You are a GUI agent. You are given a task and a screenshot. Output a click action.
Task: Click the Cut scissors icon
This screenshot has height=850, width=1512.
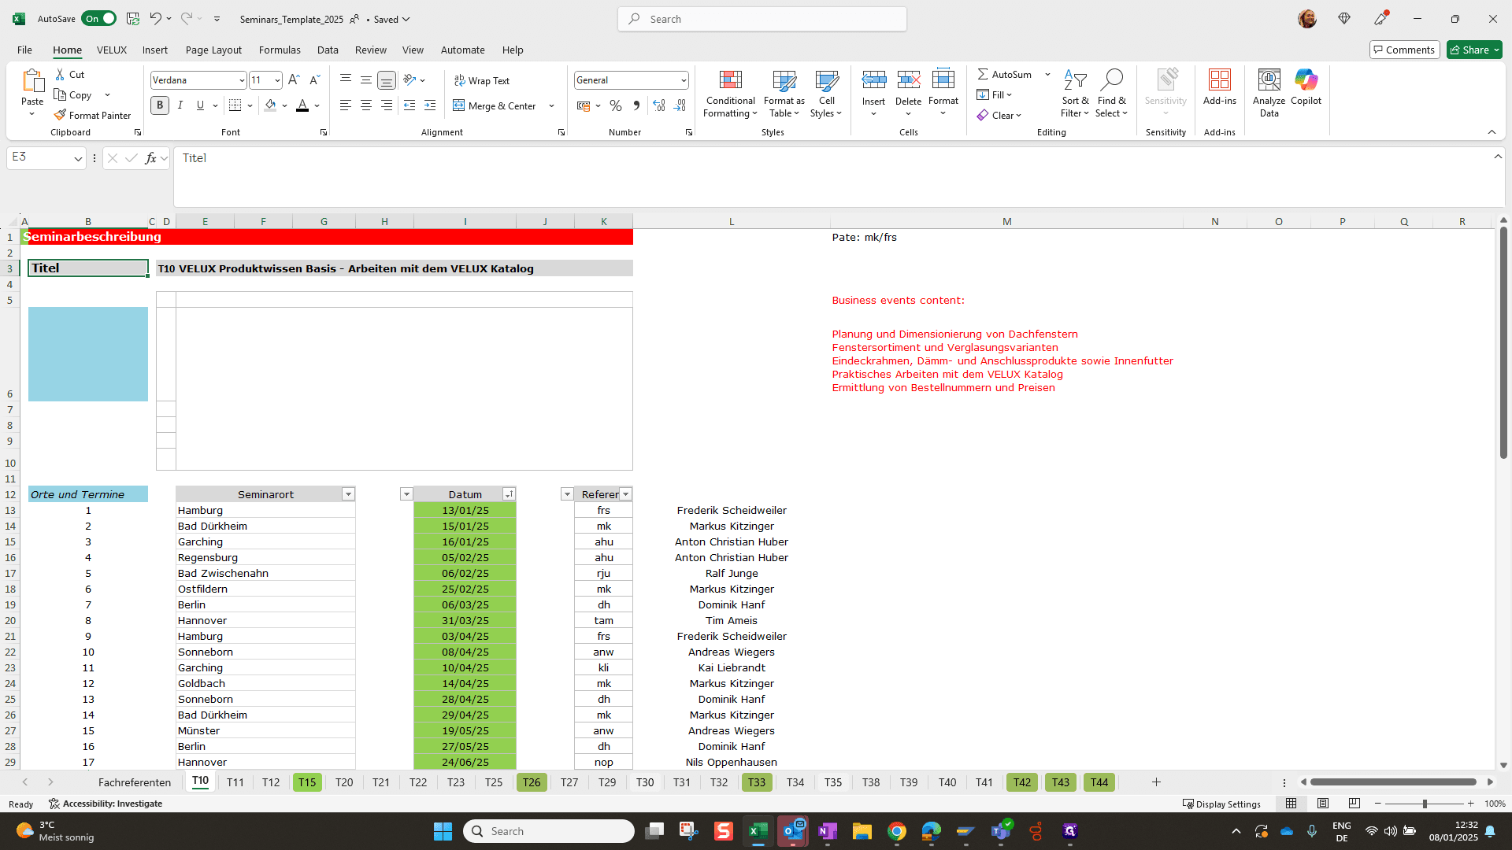pyautogui.click(x=60, y=74)
